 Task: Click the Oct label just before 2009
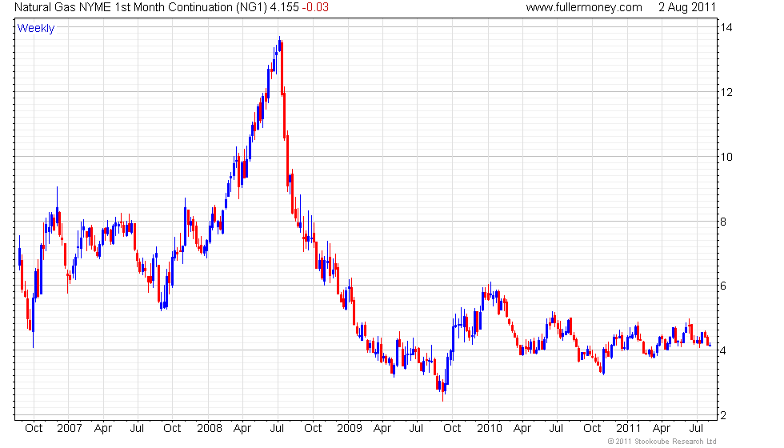(313, 429)
